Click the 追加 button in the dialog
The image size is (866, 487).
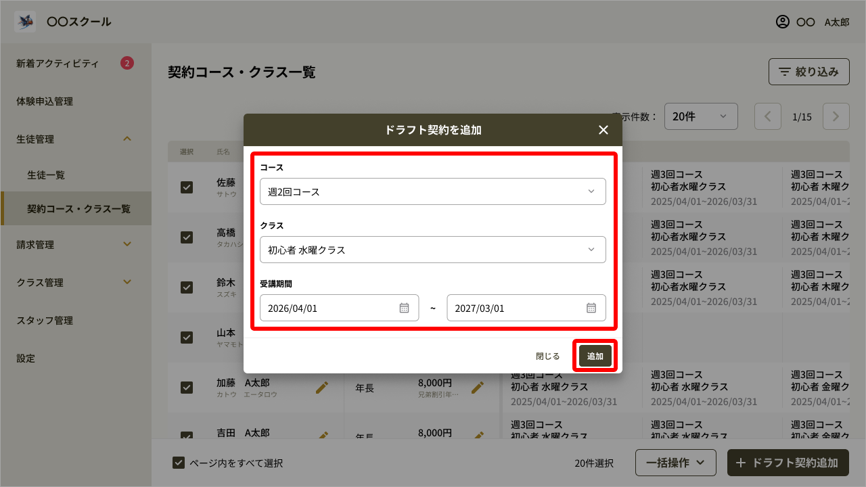(x=595, y=354)
